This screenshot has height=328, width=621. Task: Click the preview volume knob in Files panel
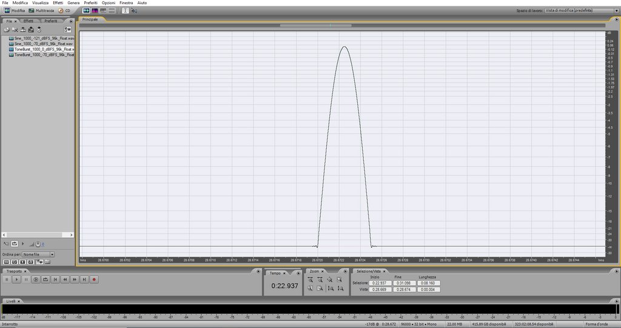pos(38,244)
